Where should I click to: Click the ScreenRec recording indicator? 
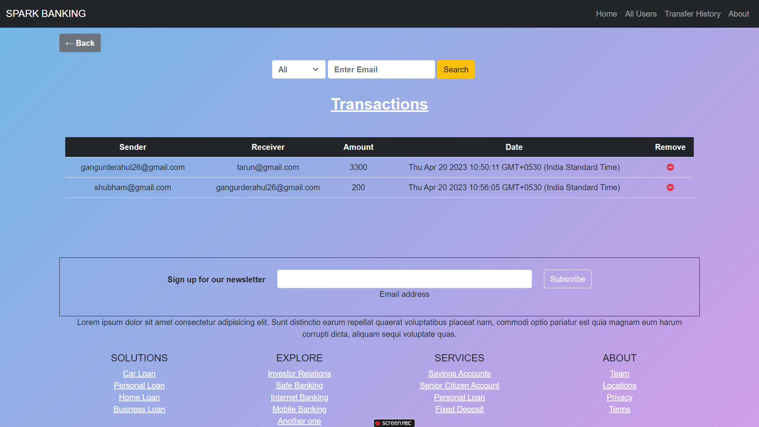click(x=394, y=423)
